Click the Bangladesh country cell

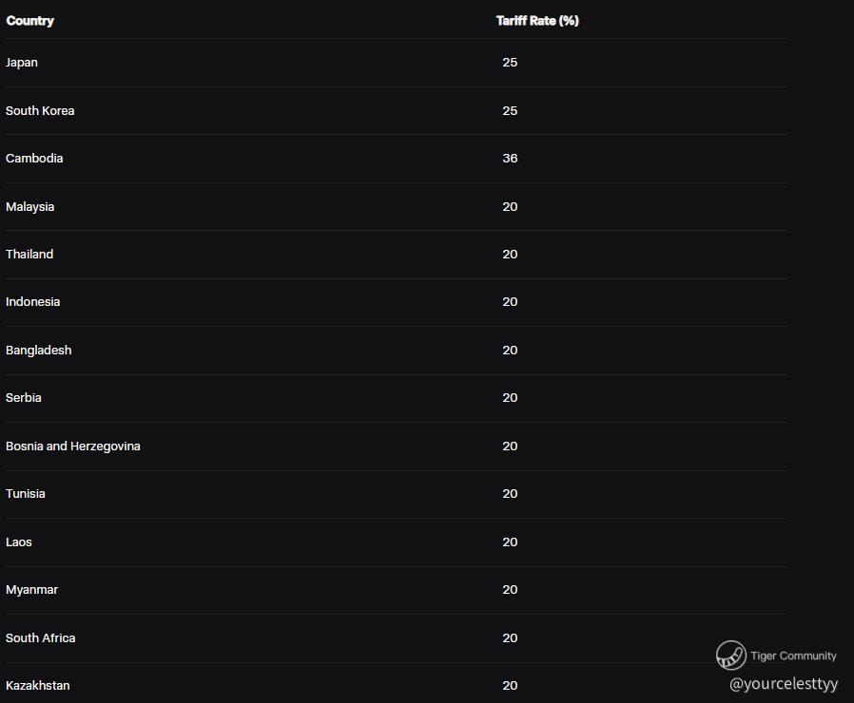tap(39, 351)
